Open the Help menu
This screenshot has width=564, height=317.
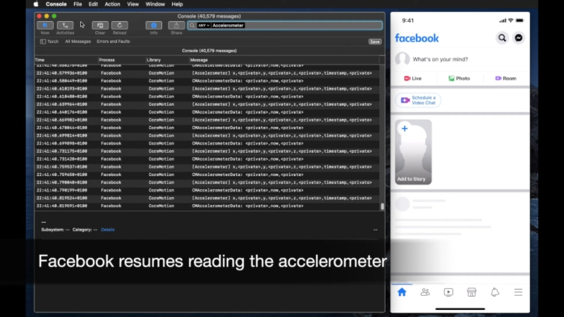[x=177, y=4]
